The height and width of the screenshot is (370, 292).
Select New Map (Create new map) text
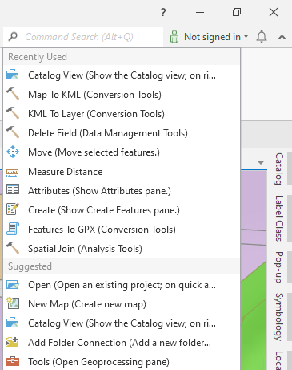[x=87, y=304]
